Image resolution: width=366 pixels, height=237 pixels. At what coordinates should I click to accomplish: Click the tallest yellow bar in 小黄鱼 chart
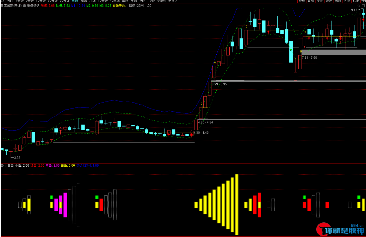[237, 205]
